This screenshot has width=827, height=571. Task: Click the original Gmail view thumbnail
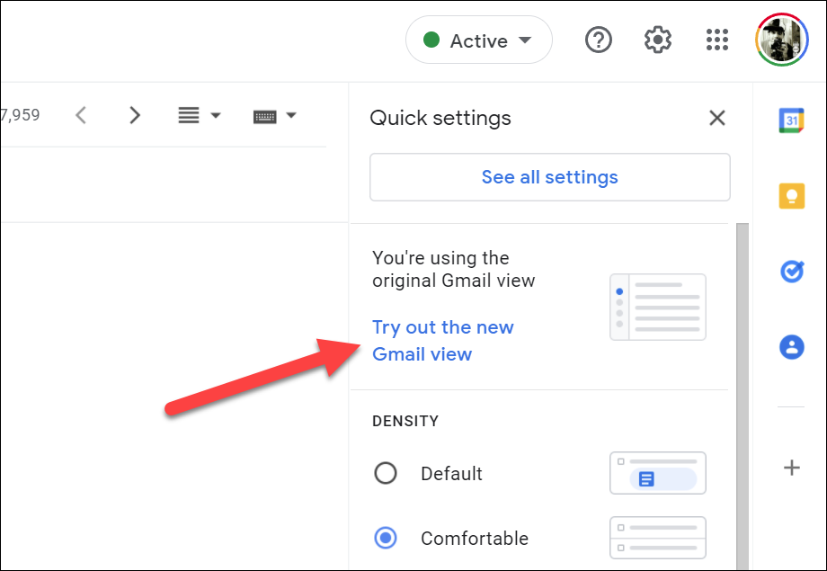tap(658, 307)
